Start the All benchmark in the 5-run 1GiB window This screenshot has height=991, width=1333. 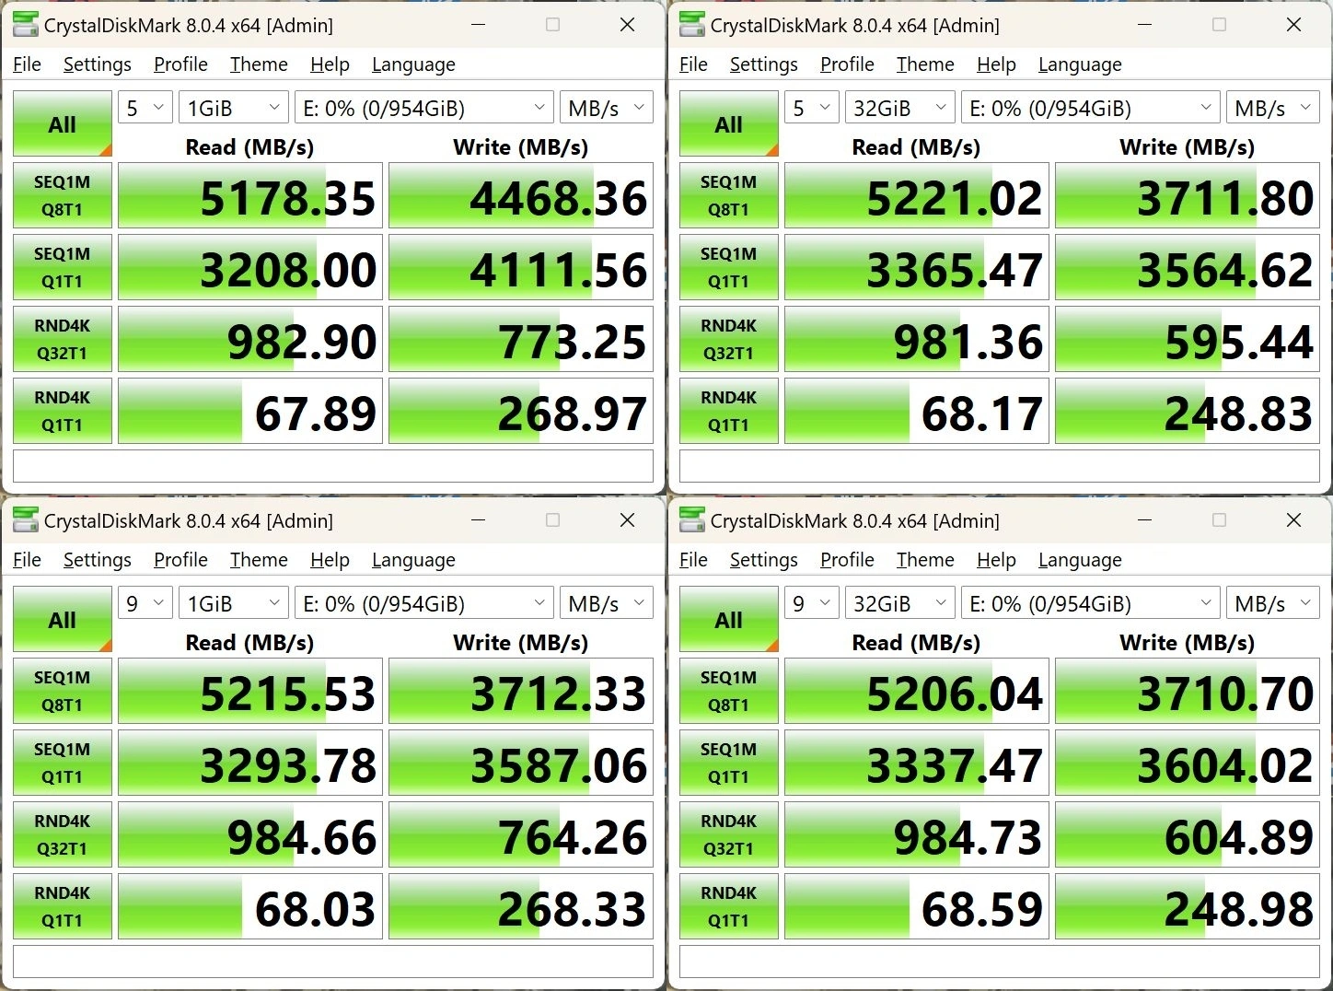coord(63,123)
